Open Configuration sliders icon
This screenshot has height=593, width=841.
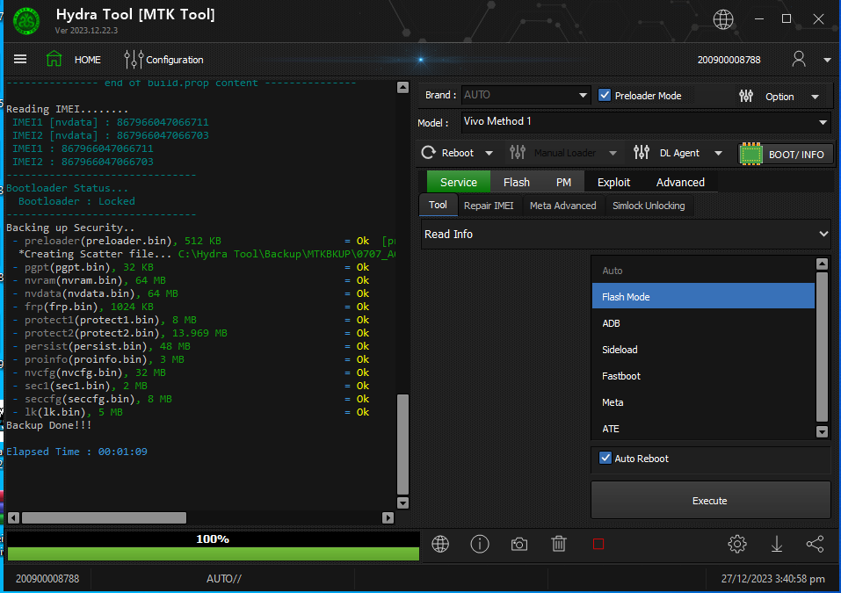[x=134, y=60]
